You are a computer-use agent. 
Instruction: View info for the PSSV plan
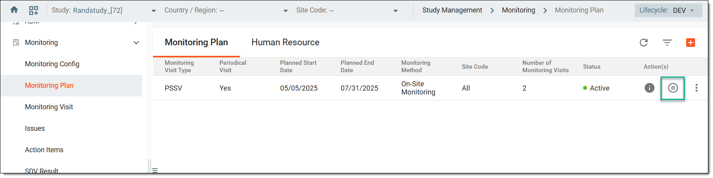[650, 88]
